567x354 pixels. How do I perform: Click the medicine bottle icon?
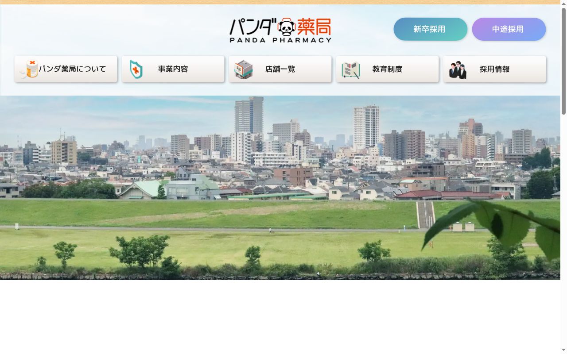pos(30,69)
